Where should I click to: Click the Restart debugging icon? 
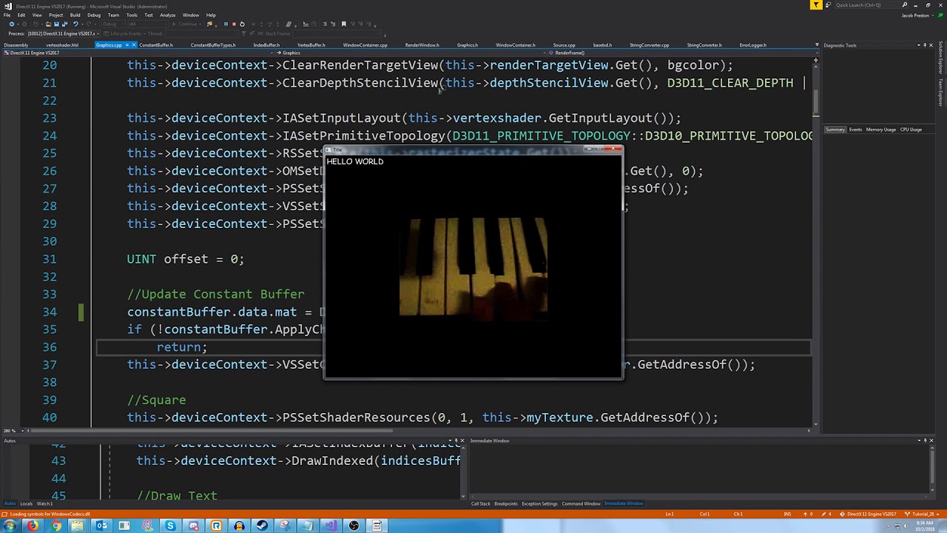click(x=243, y=23)
